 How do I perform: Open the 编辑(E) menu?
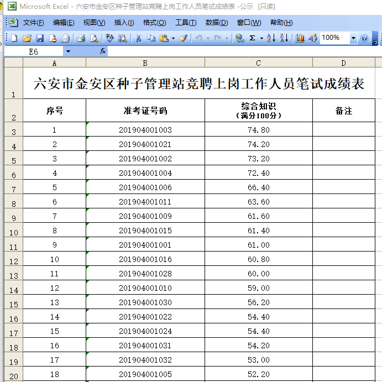(64, 23)
